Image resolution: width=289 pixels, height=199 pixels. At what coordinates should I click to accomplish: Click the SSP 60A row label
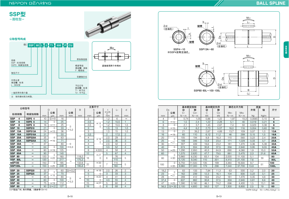point(16,153)
